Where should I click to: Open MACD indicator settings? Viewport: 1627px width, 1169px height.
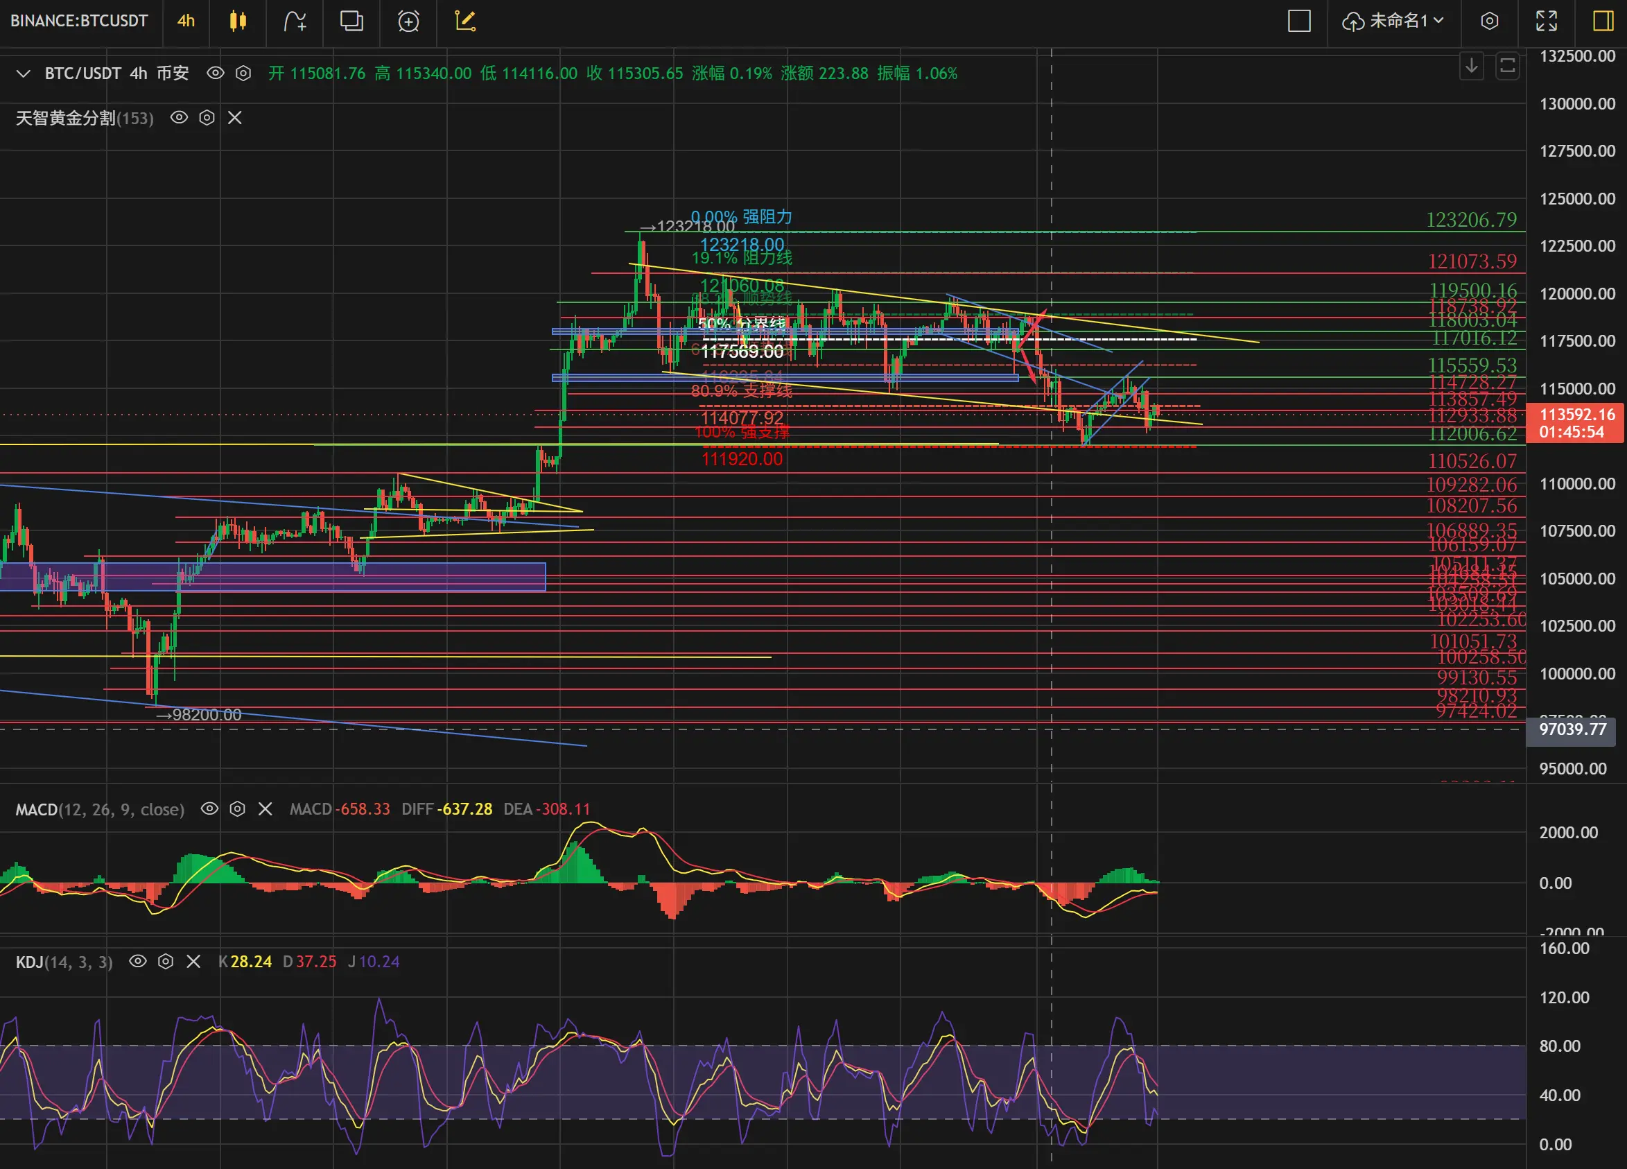click(238, 808)
